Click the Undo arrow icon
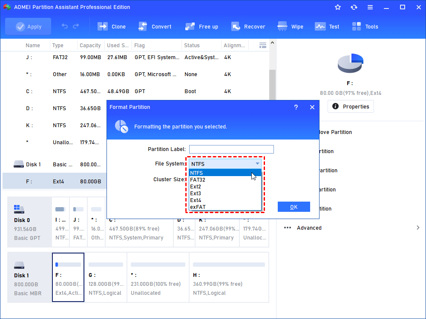This screenshot has width=426, height=319. click(x=65, y=26)
